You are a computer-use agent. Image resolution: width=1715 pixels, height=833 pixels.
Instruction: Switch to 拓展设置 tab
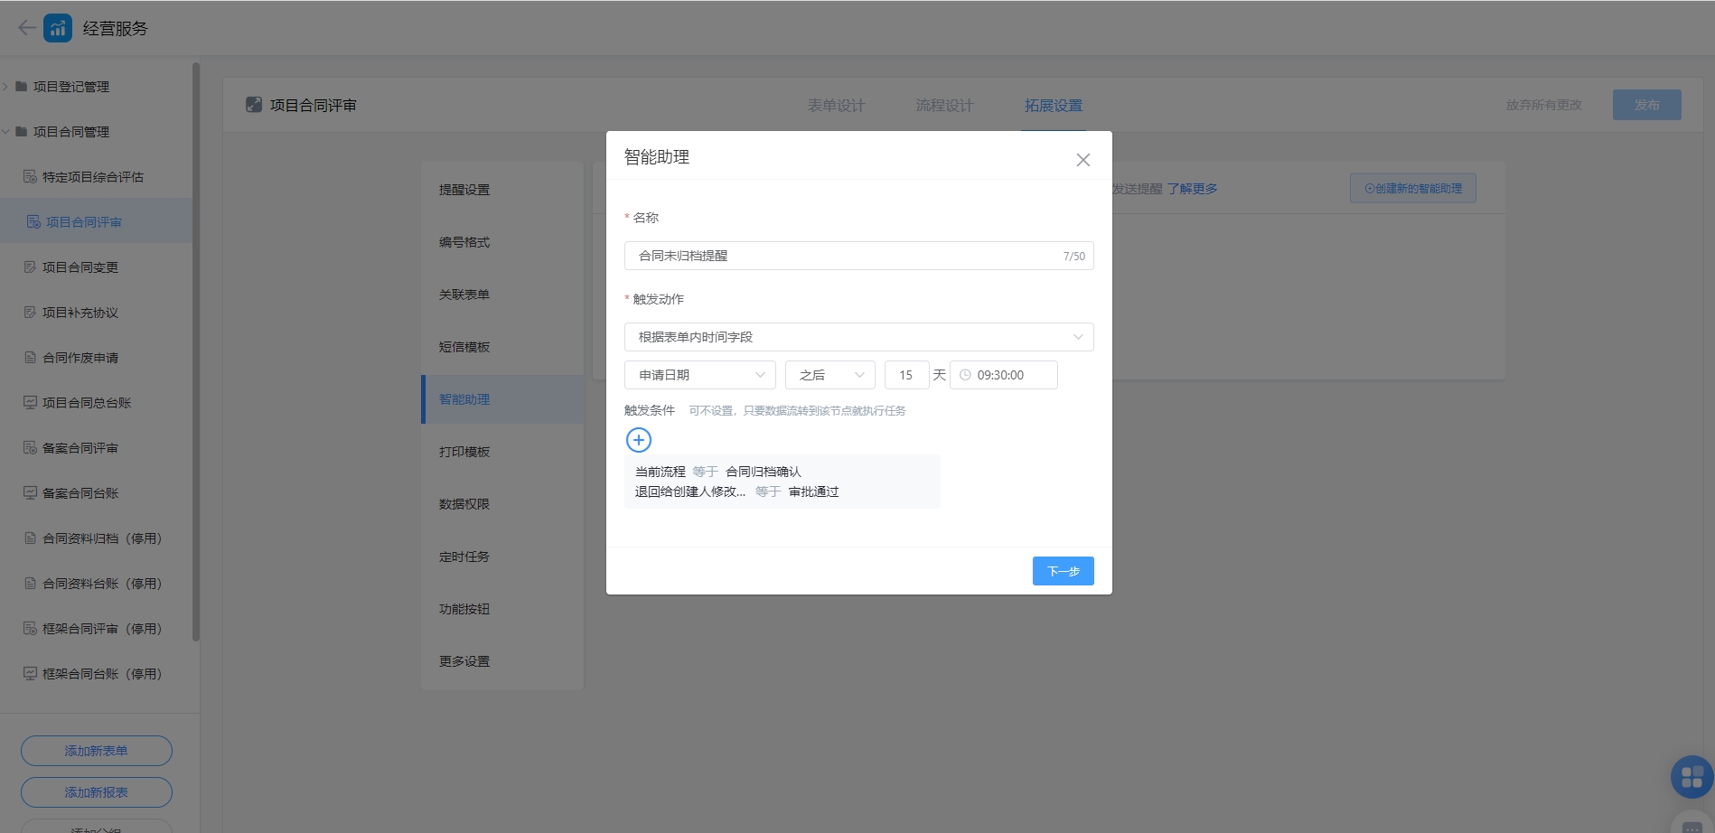coord(1053,106)
